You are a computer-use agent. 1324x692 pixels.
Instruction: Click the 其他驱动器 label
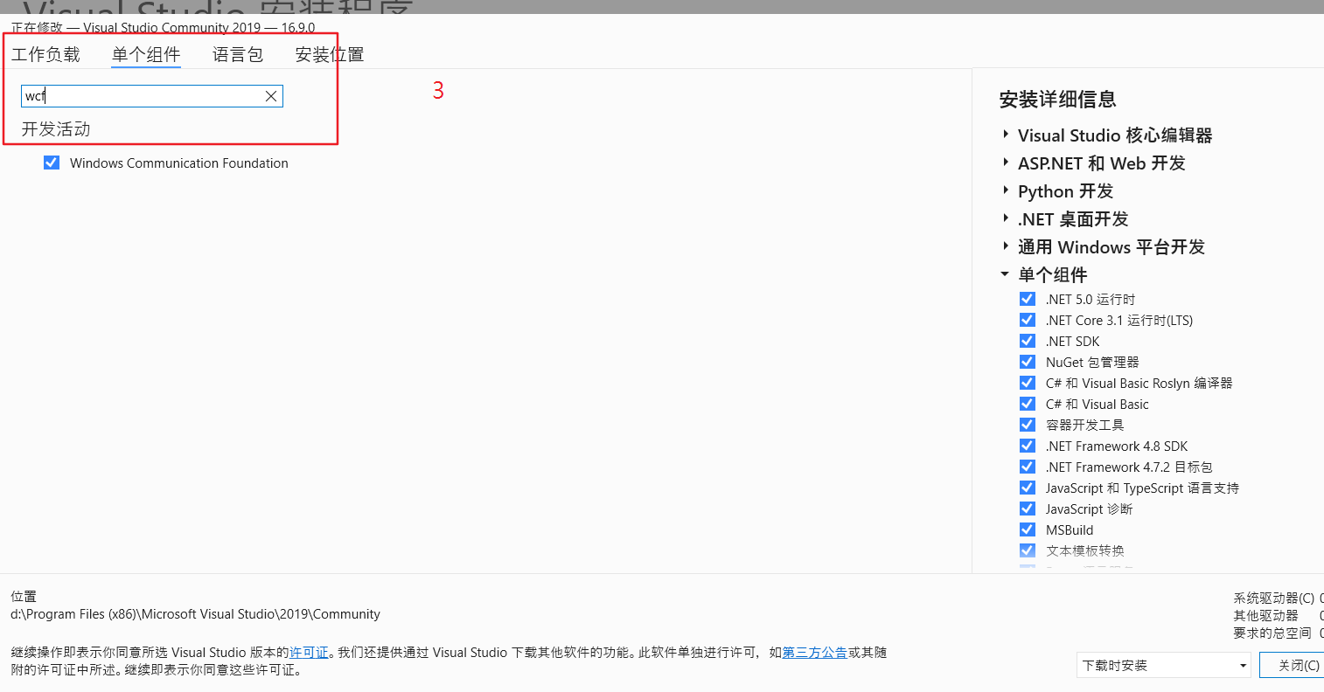1265,616
